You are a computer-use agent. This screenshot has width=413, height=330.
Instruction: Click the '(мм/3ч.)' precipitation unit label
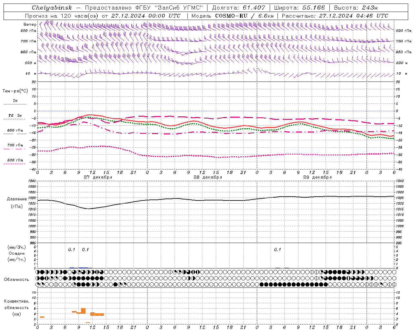17,247
